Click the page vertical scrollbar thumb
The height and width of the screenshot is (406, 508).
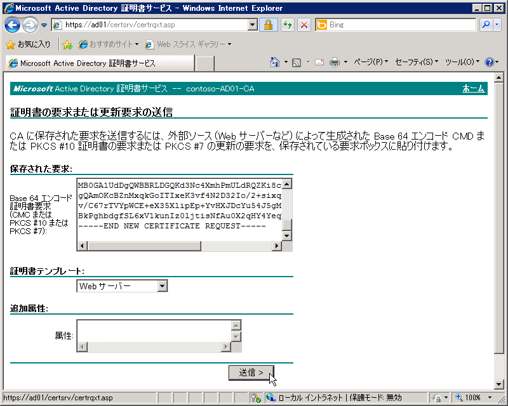pos(499,218)
